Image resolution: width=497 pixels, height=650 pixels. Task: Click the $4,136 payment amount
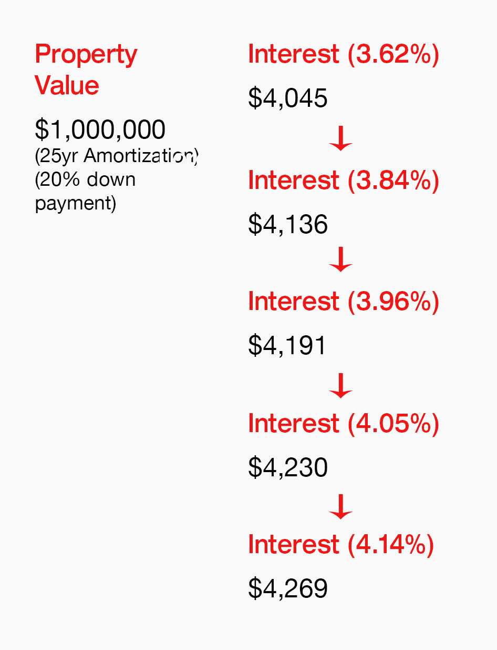point(288,225)
